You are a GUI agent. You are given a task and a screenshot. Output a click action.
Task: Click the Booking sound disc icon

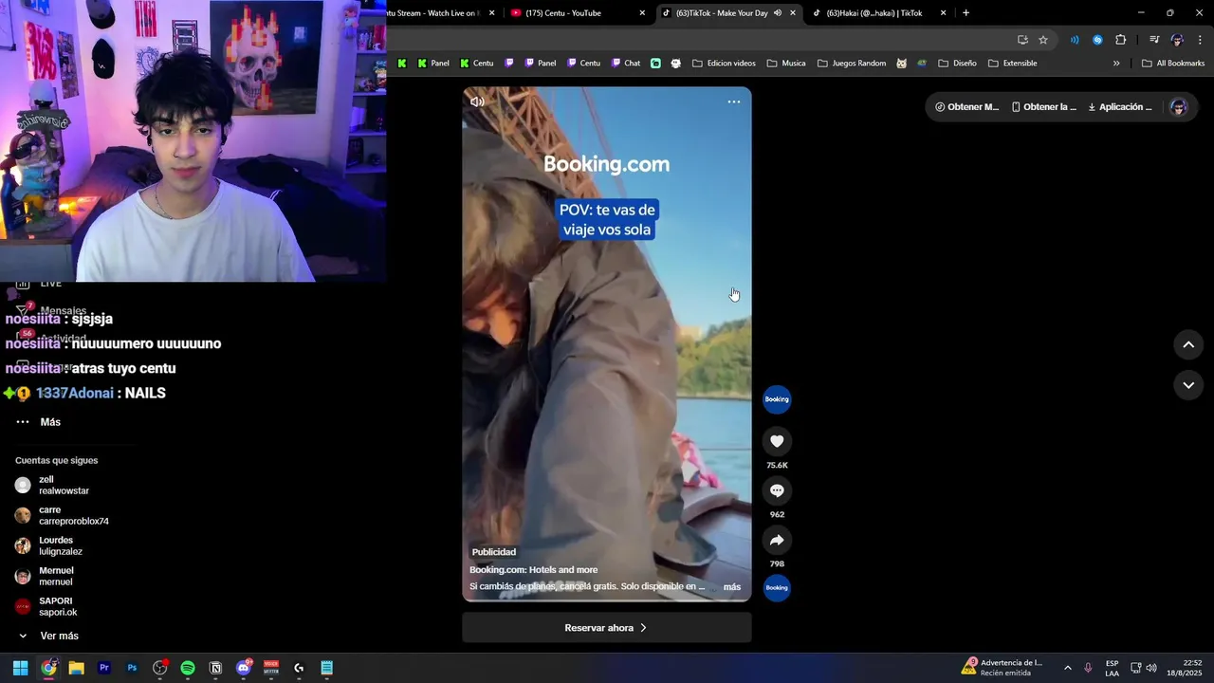(x=777, y=588)
